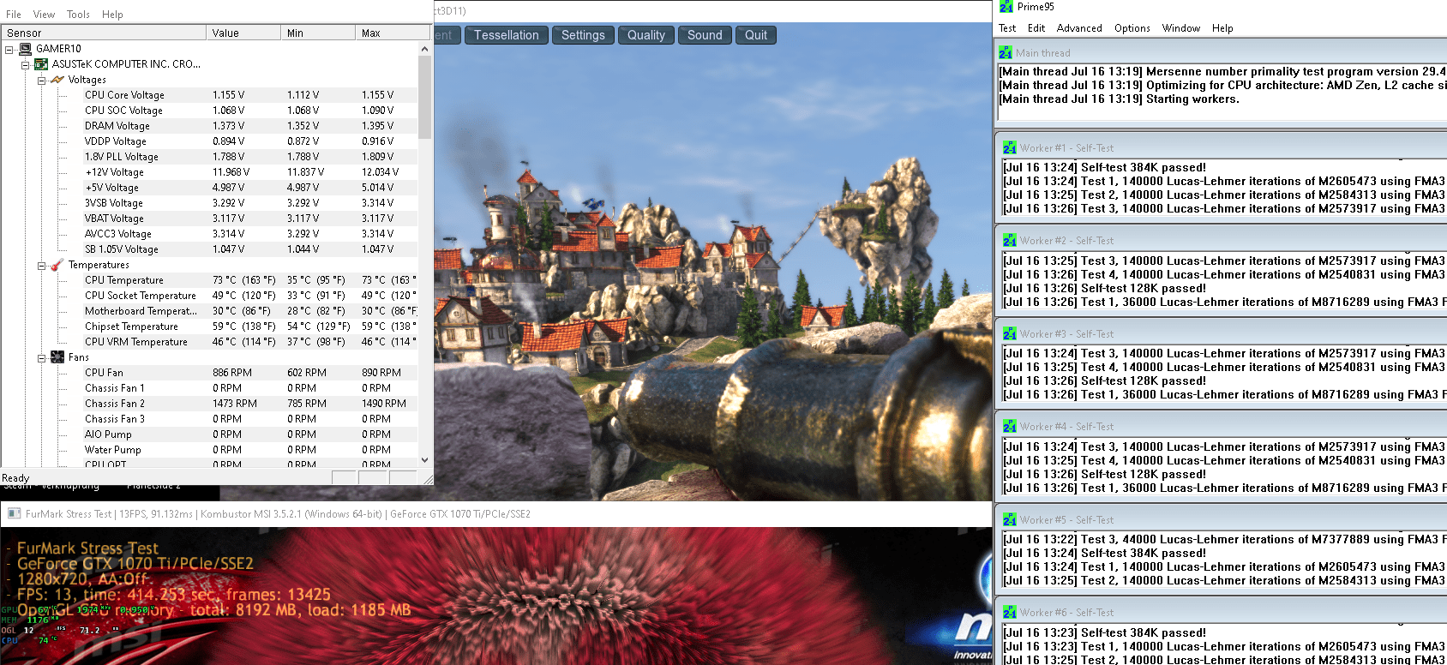Open the Options menu in Prime95
Screen dimensions: 1447x665
click(1132, 28)
